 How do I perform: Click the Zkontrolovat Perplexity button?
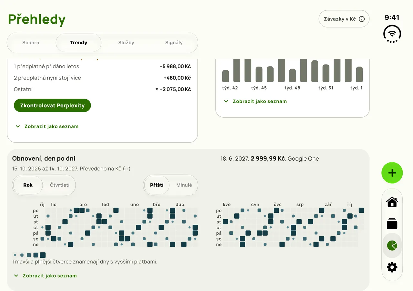pyautogui.click(x=52, y=105)
